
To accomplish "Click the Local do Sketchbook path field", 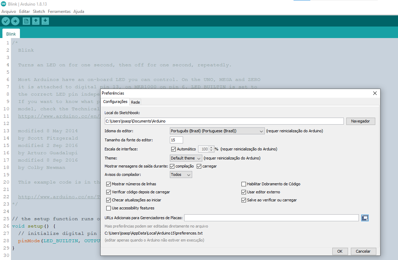I will click(x=224, y=121).
